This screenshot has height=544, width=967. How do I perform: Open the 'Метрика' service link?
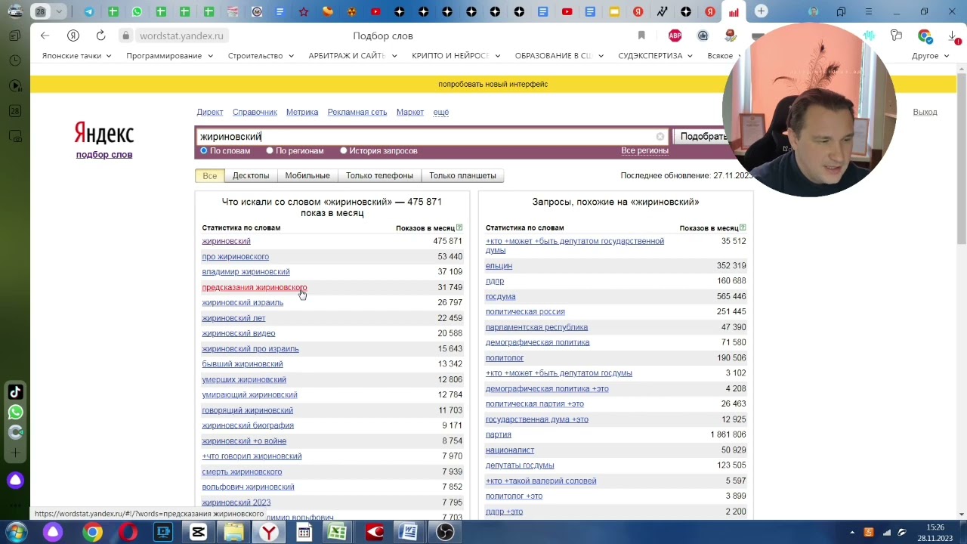click(302, 112)
